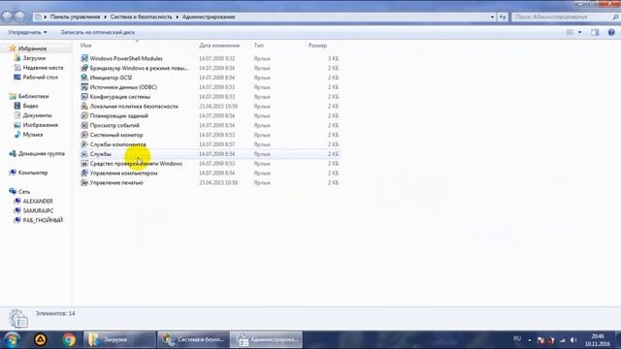Select Избранное in navigation pane
The height and width of the screenshot is (349, 621).
tap(32, 48)
